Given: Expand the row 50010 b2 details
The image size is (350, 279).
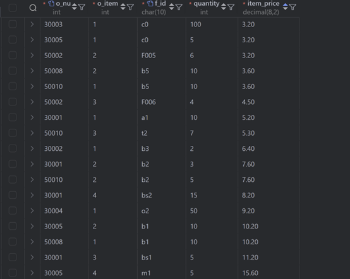Looking at the screenshot, I should pyautogui.click(x=32, y=180).
